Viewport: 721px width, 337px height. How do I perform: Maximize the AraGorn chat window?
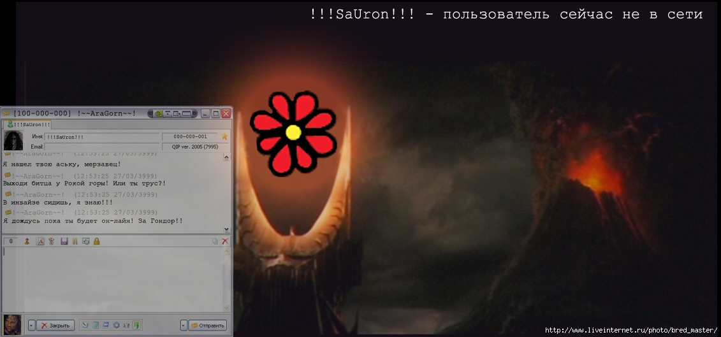tap(215, 113)
